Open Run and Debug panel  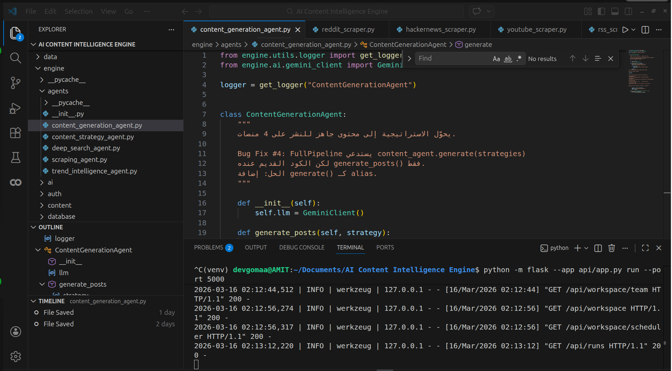click(15, 108)
